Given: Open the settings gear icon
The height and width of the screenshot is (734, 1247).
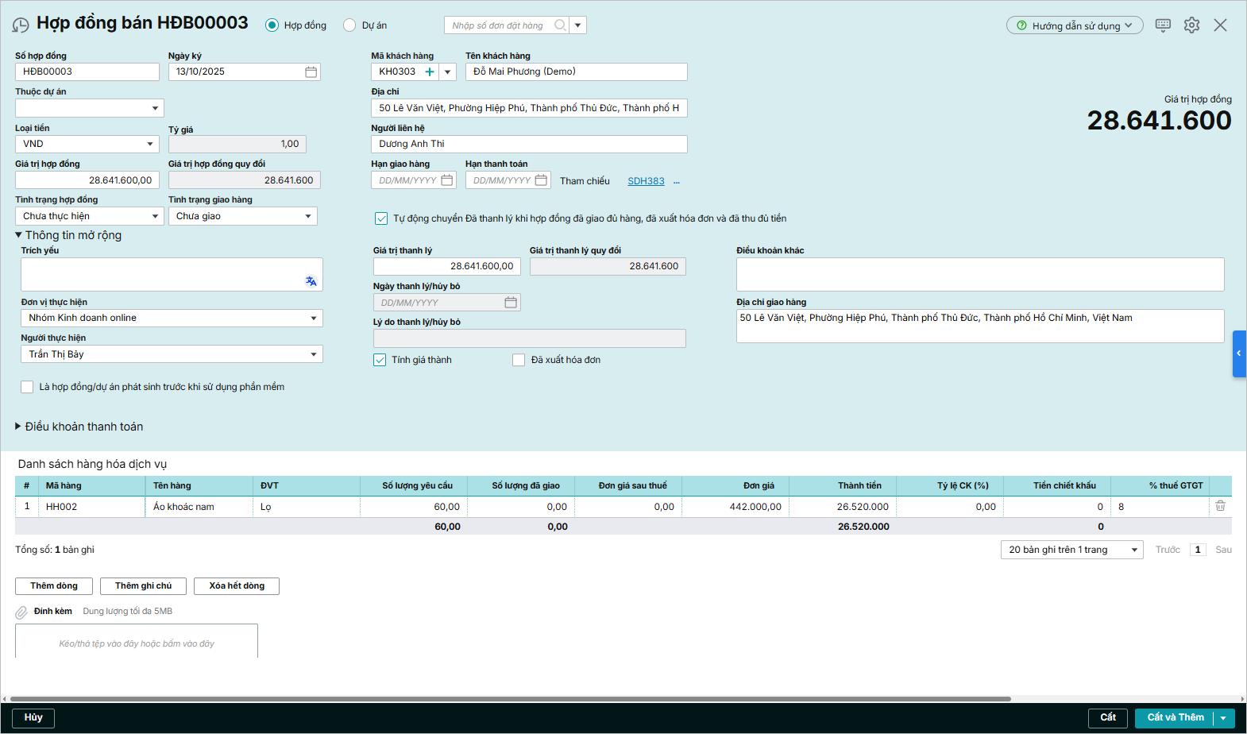Looking at the screenshot, I should [1191, 25].
